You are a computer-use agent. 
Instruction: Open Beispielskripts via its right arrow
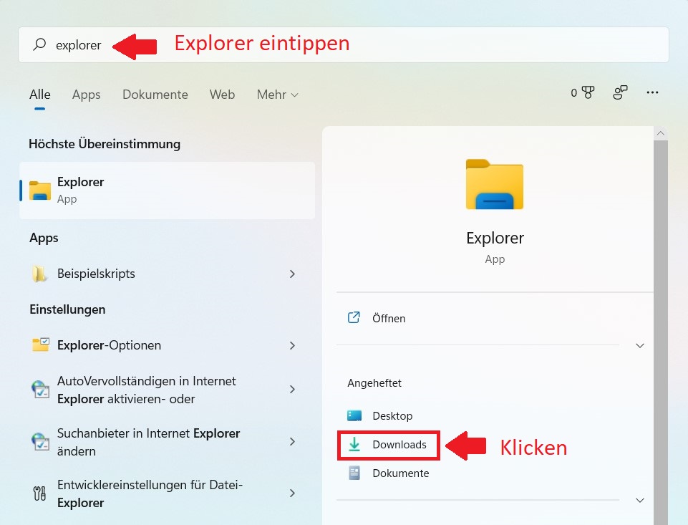pyautogui.click(x=292, y=273)
